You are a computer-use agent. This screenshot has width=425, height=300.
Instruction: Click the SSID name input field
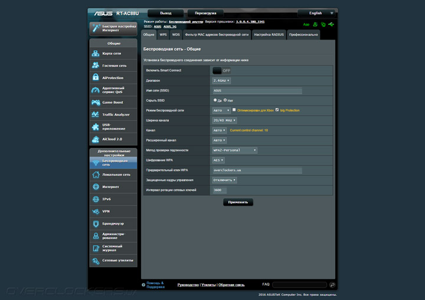click(x=257, y=90)
